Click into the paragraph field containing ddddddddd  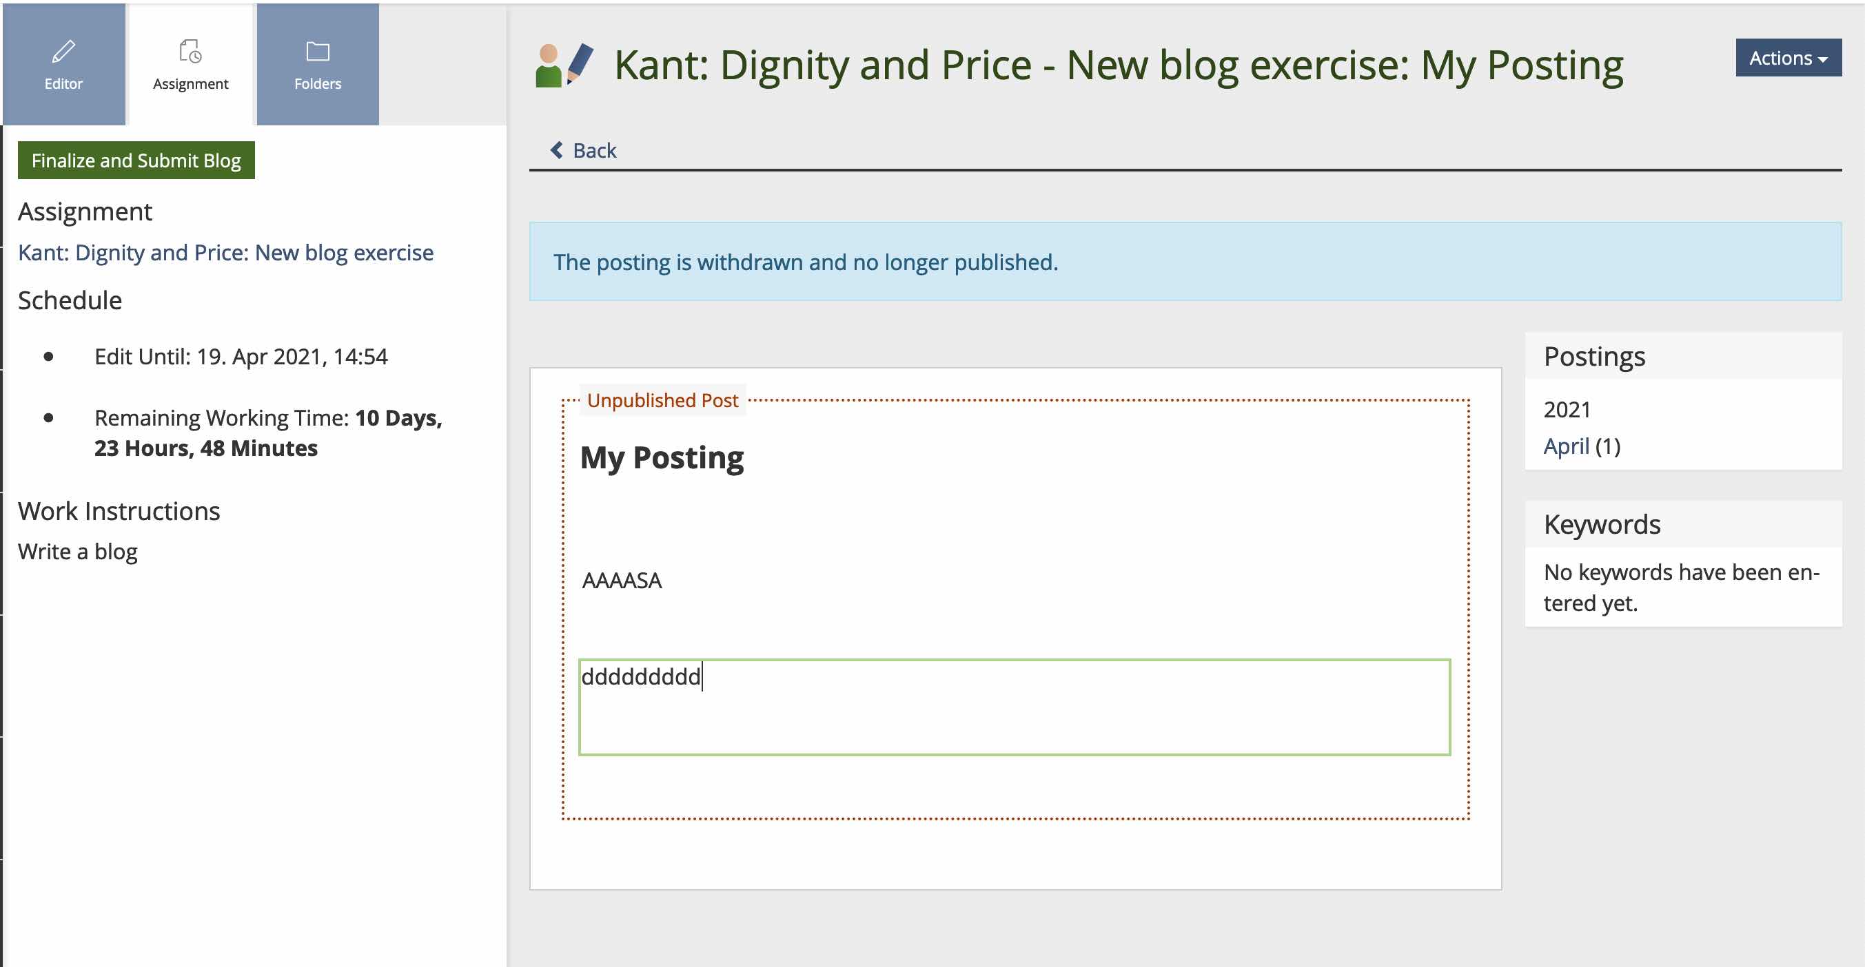(x=1014, y=707)
